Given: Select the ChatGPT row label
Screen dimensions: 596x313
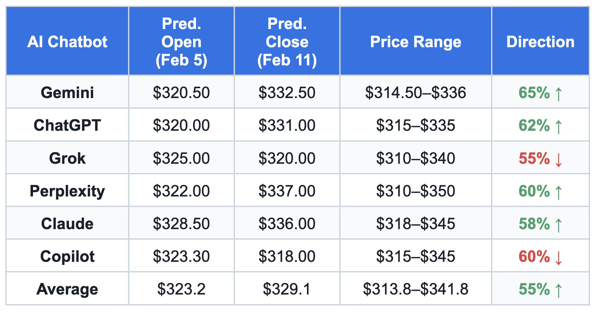Looking at the screenshot, I should (67, 125).
